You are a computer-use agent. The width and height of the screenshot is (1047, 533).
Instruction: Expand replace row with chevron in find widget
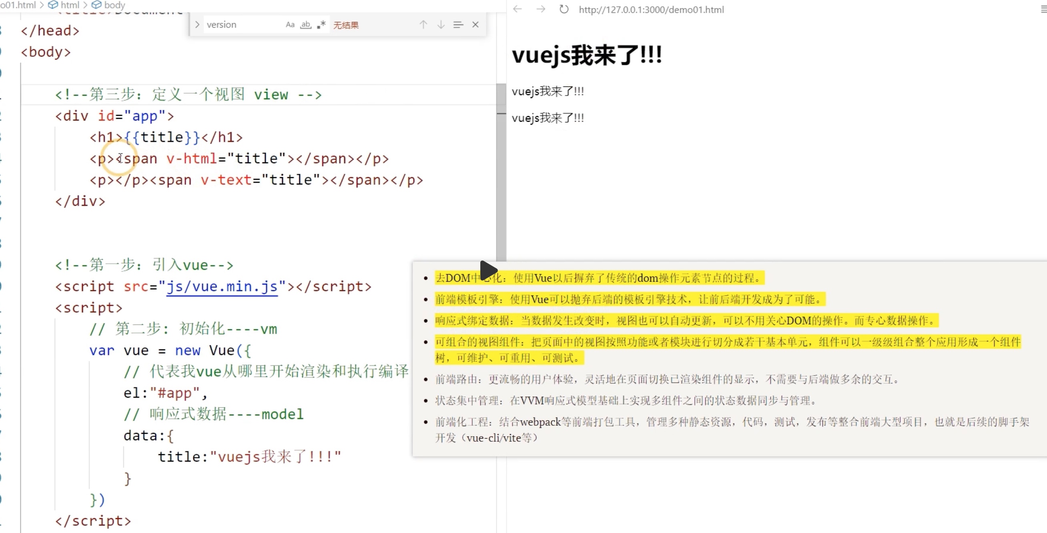197,25
